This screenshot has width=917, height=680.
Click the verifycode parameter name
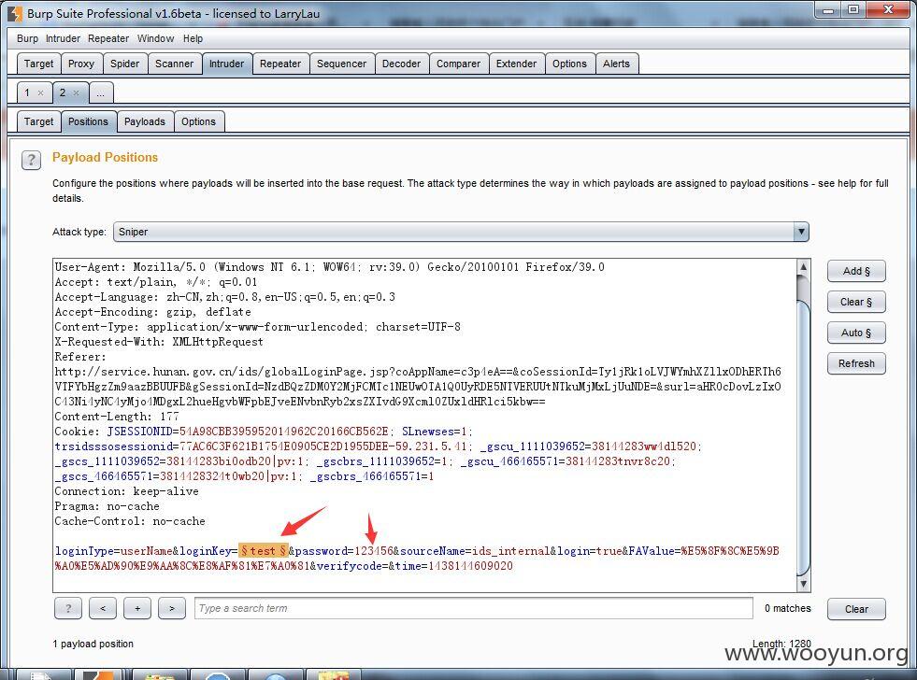click(349, 566)
